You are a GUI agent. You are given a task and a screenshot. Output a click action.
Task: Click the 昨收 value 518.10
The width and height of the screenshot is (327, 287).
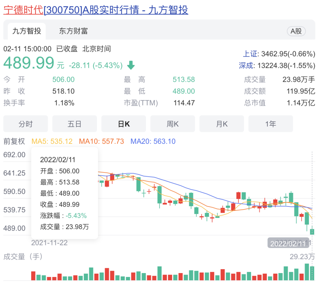pos(63,91)
